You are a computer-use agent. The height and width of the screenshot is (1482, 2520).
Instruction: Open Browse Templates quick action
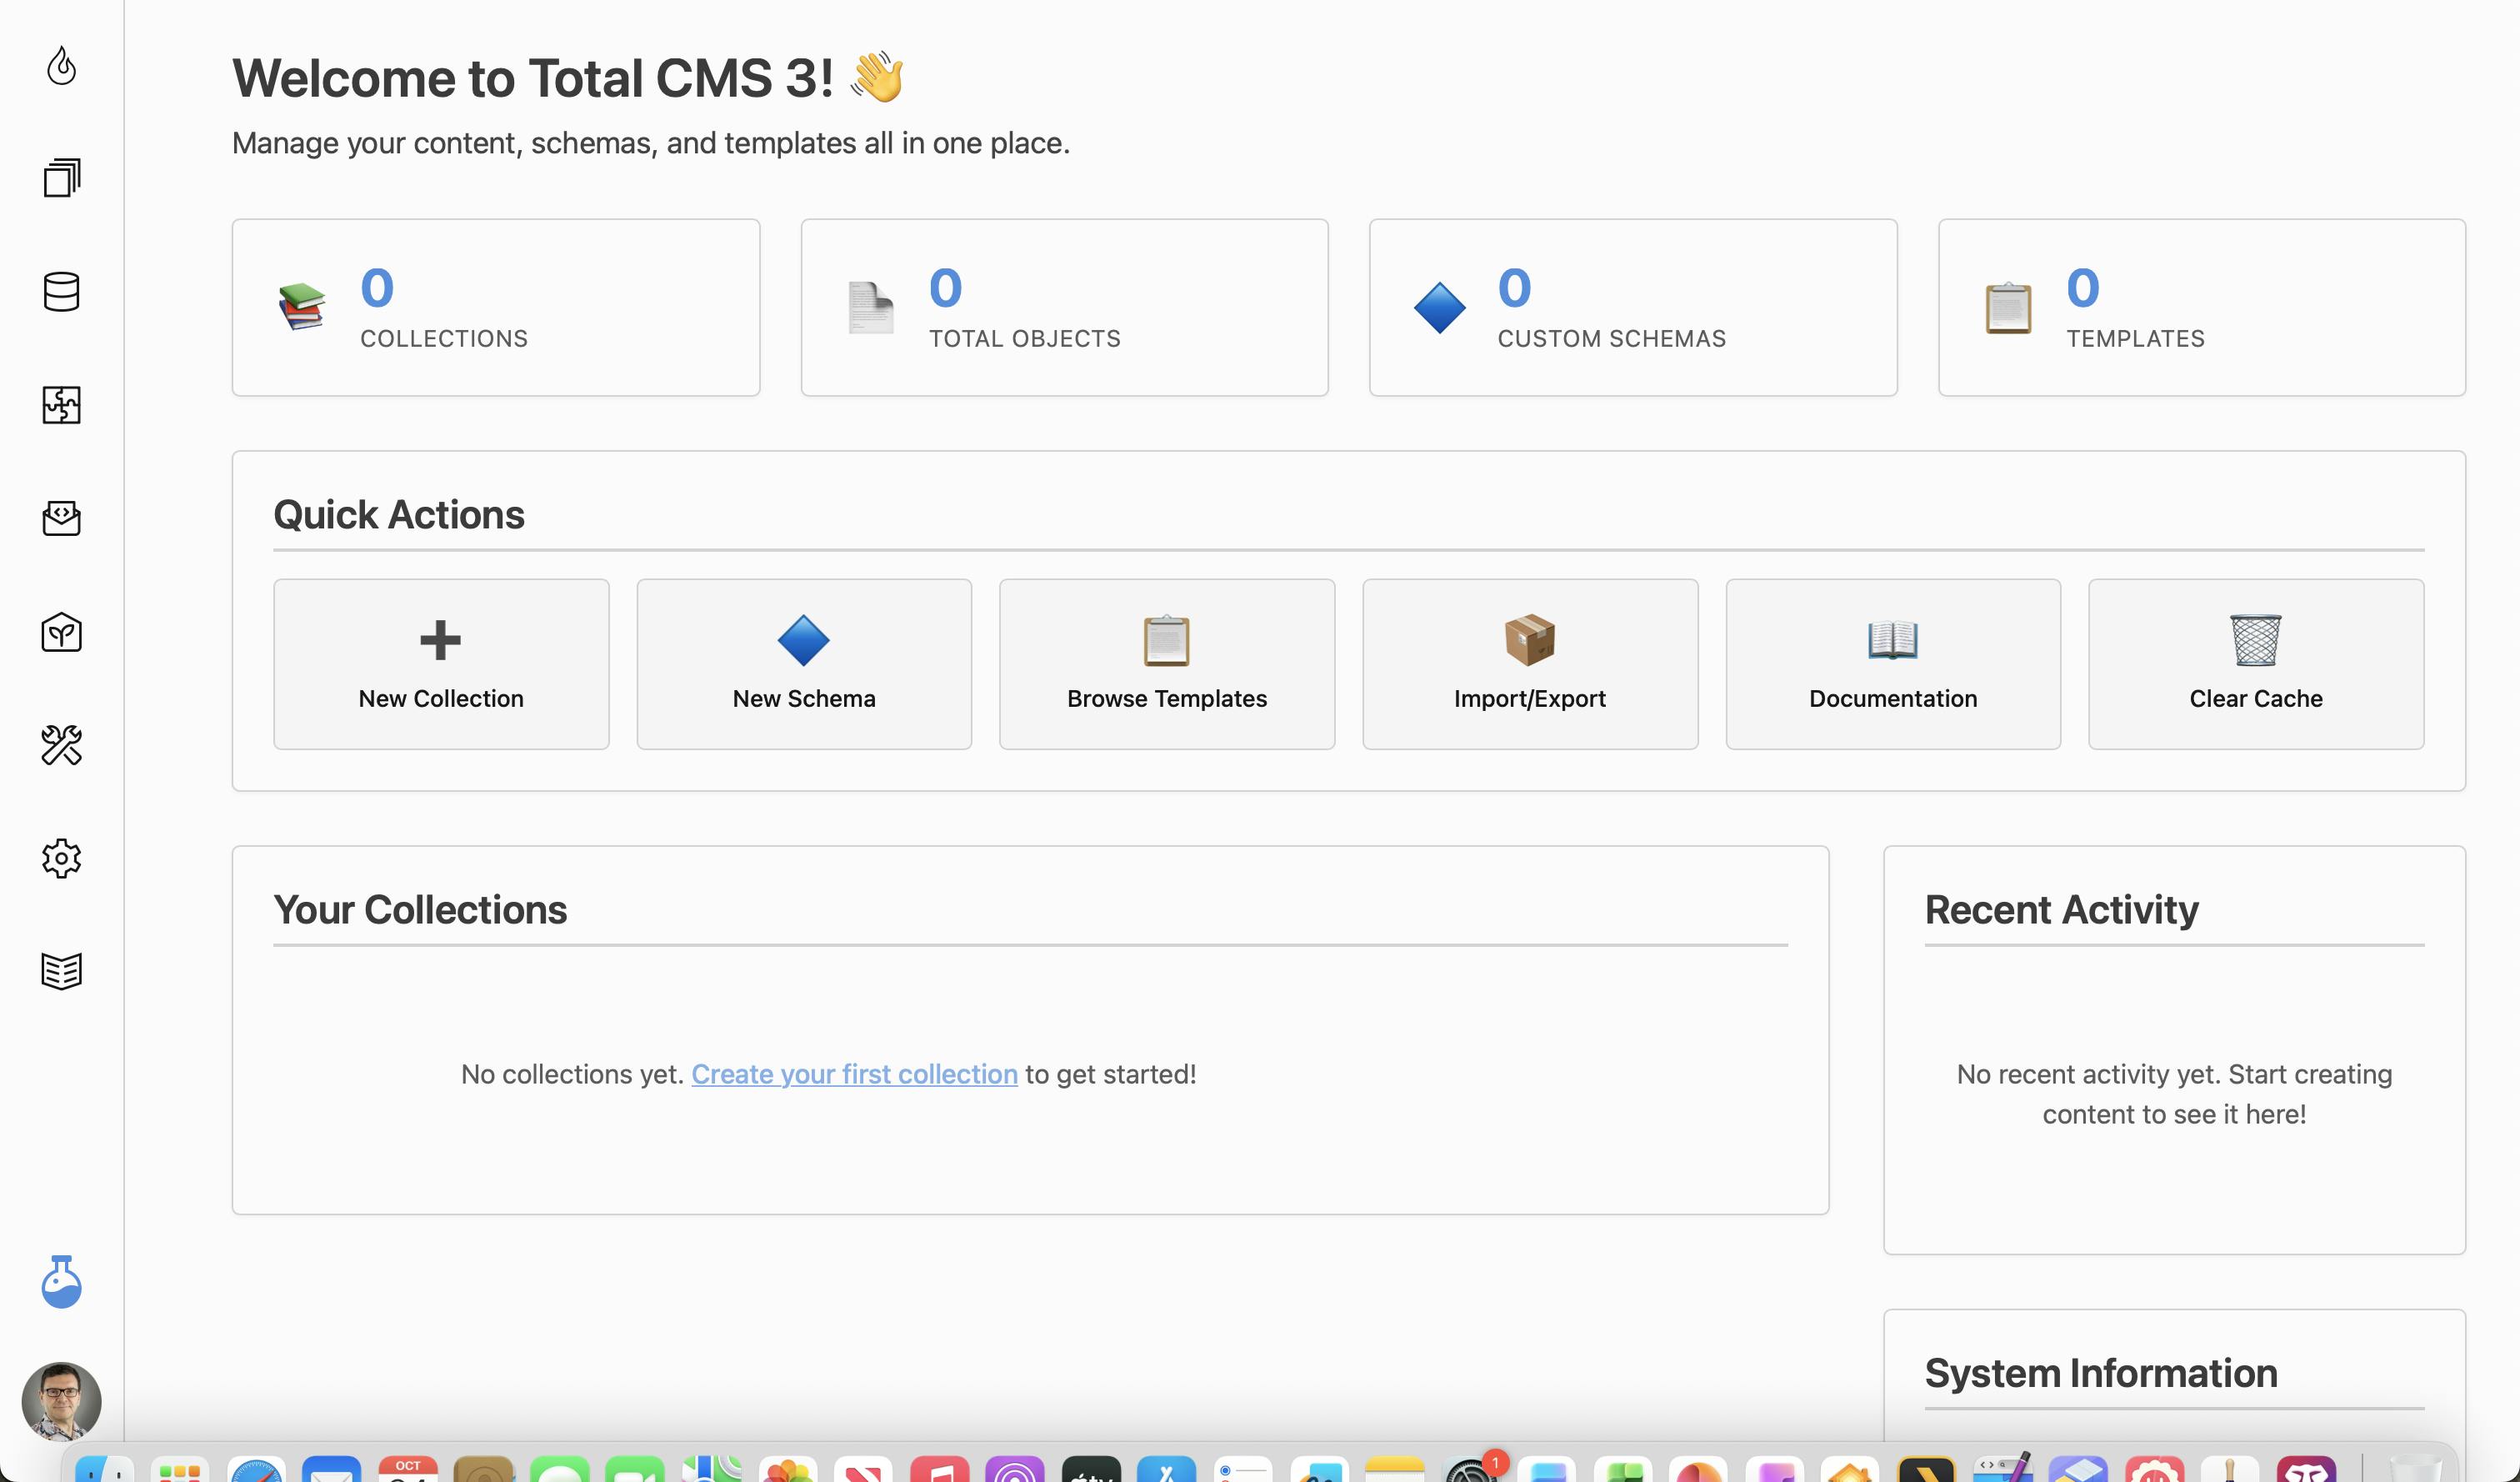pos(1166,664)
